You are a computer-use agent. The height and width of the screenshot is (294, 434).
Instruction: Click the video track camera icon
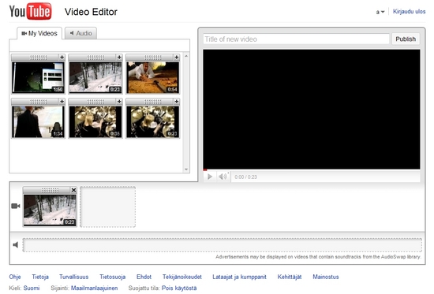16,206
